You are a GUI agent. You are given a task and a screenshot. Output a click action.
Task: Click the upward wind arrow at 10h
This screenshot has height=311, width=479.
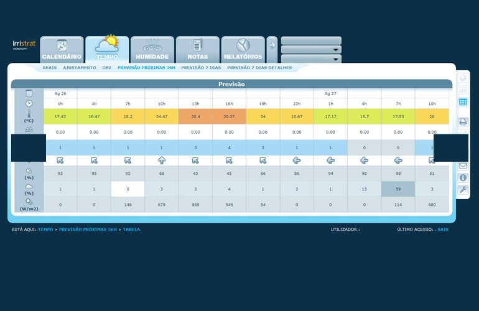161,160
